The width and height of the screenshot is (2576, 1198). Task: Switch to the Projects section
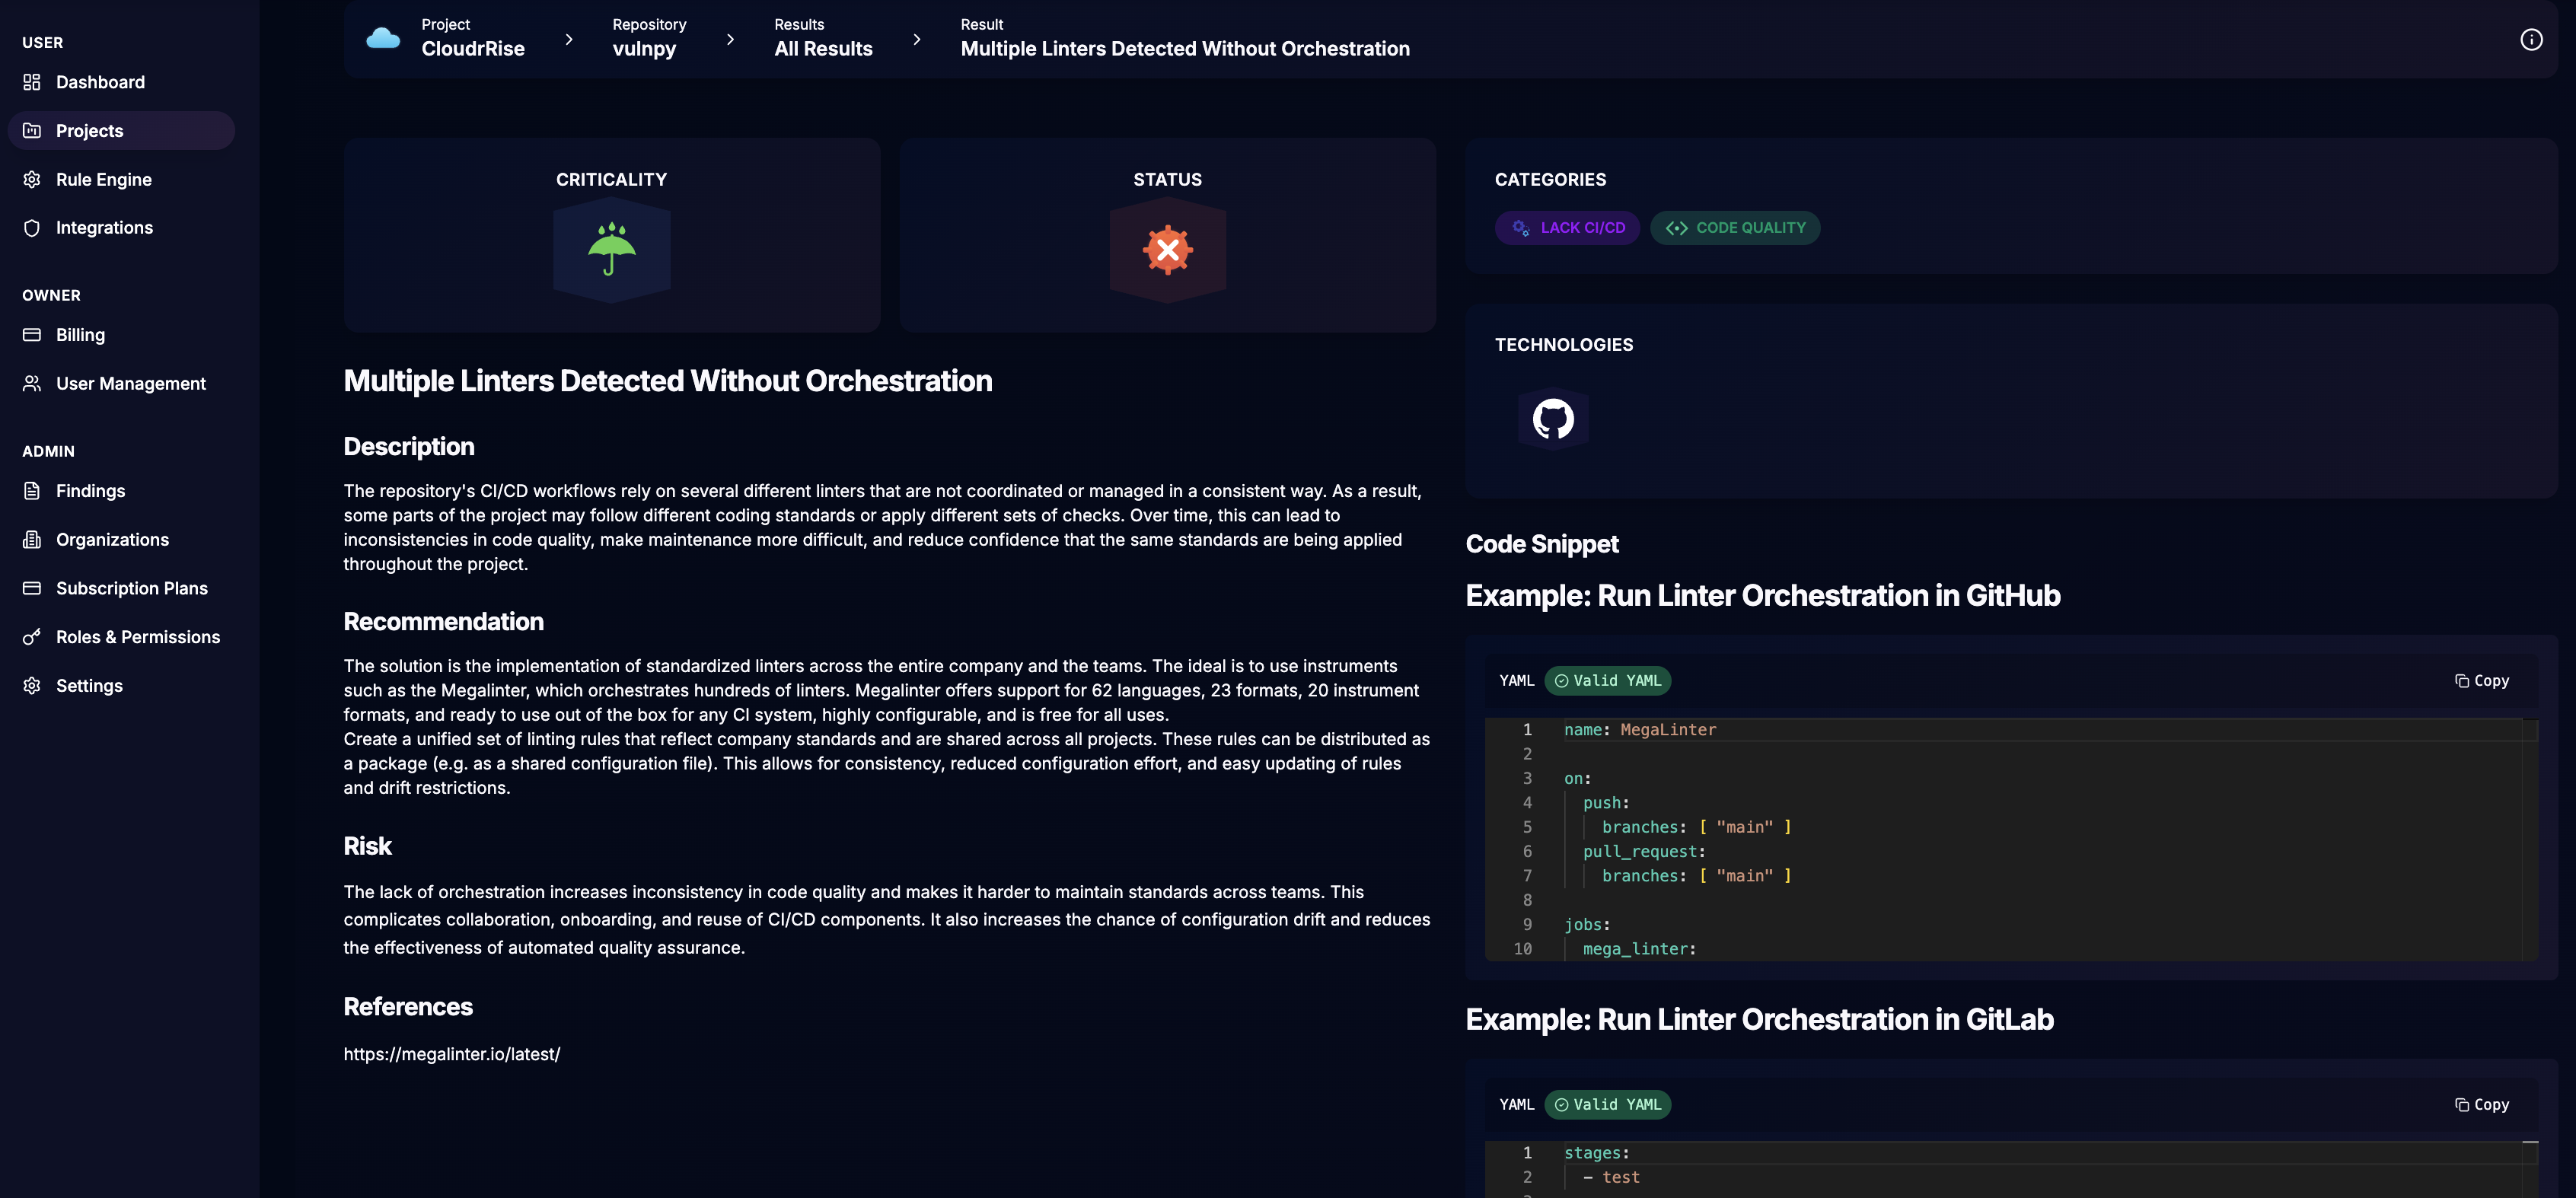pyautogui.click(x=90, y=130)
